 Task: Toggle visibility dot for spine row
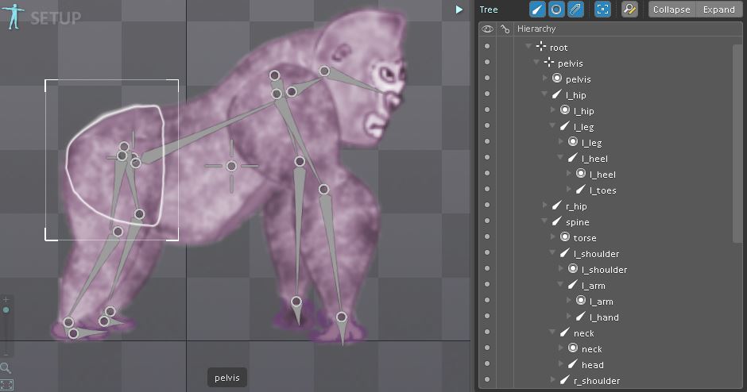[487, 221]
